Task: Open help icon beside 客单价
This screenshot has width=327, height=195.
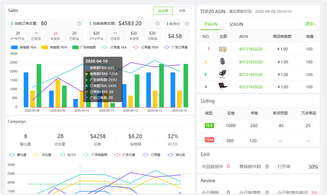Action: tap(186, 24)
